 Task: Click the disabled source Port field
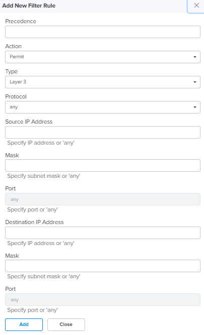pyautogui.click(x=103, y=199)
